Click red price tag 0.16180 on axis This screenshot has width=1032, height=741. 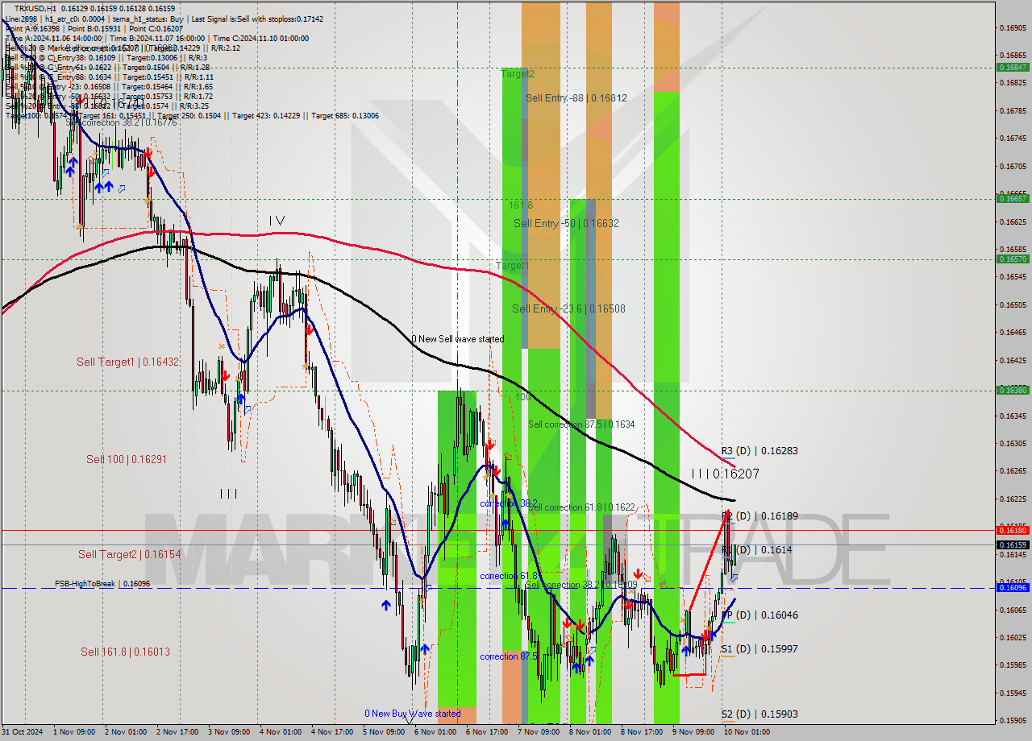tap(1013, 530)
